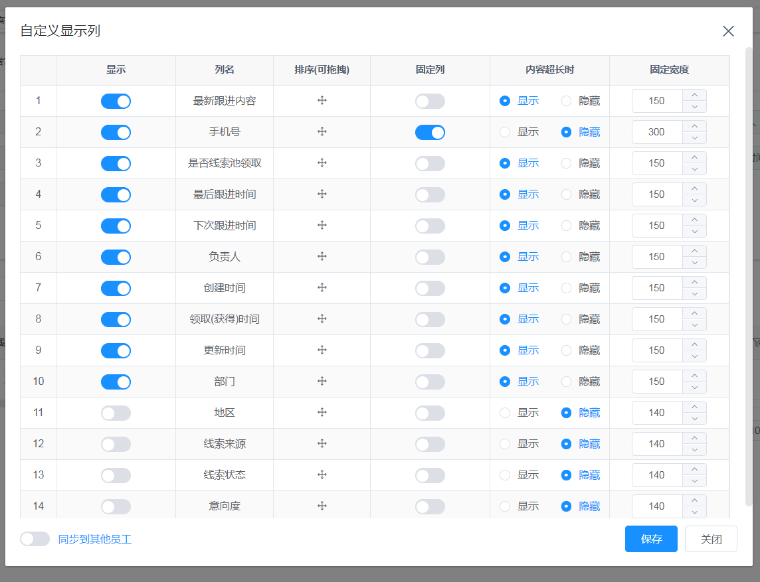This screenshot has width=760, height=582.
Task: Increase fixed width for 手机号 row
Action: [694, 126]
